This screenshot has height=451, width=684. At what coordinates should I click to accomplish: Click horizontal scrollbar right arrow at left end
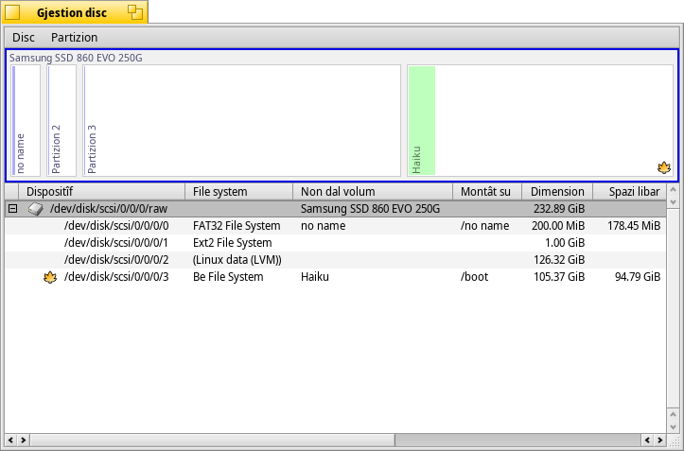pyautogui.click(x=23, y=440)
